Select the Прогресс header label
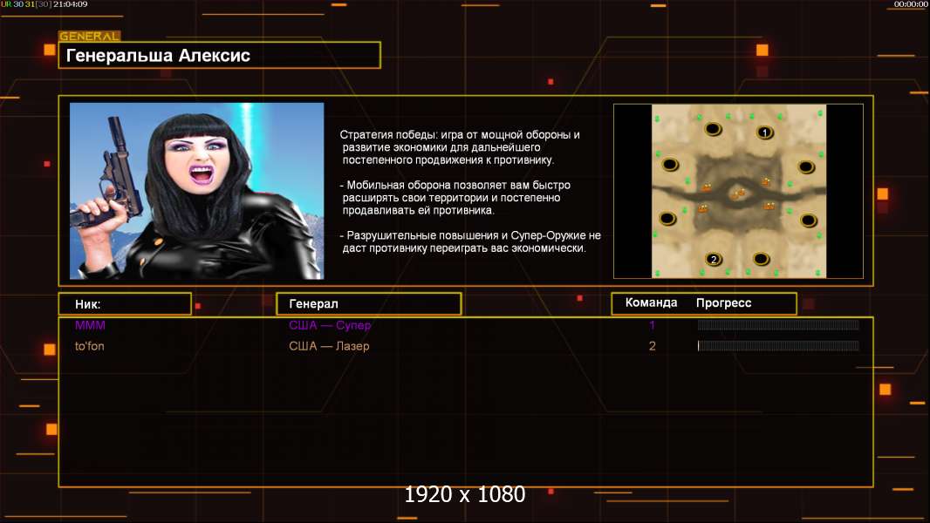The height and width of the screenshot is (523, 930). click(723, 303)
